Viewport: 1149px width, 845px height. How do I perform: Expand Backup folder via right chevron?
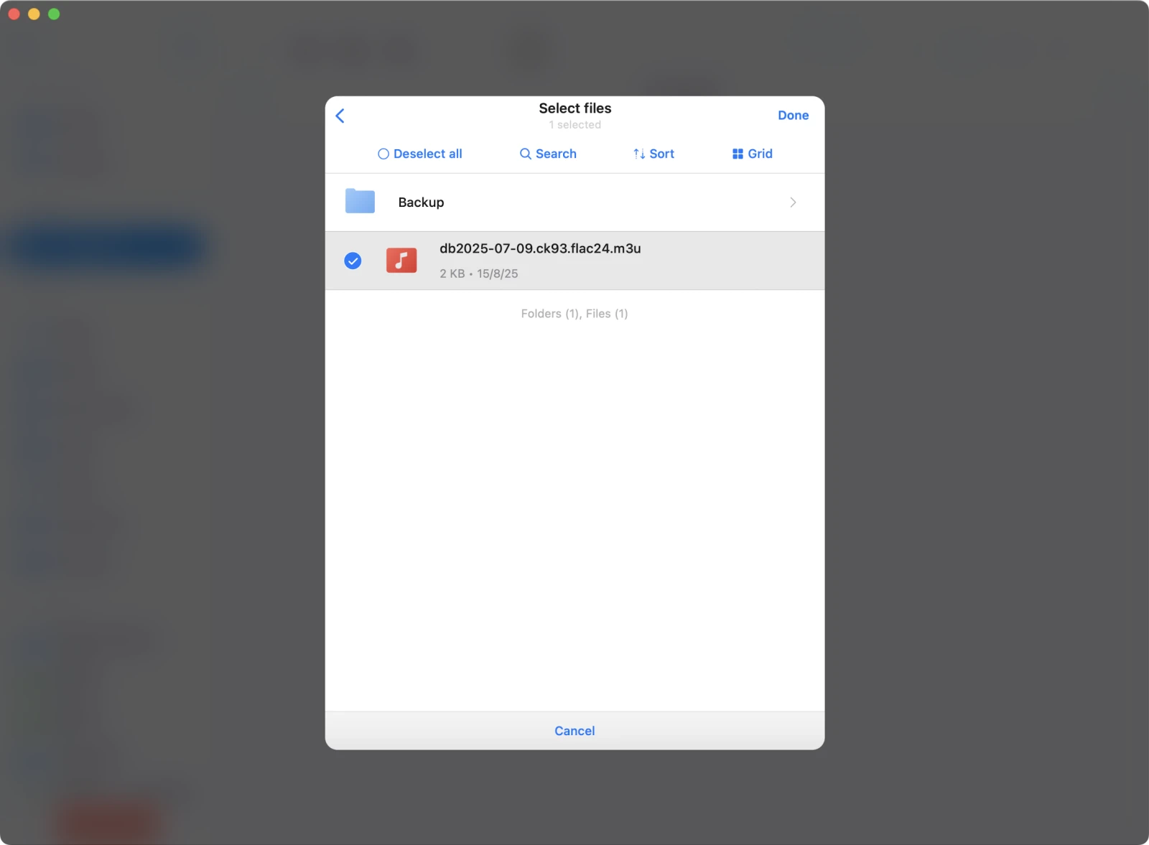coord(793,202)
